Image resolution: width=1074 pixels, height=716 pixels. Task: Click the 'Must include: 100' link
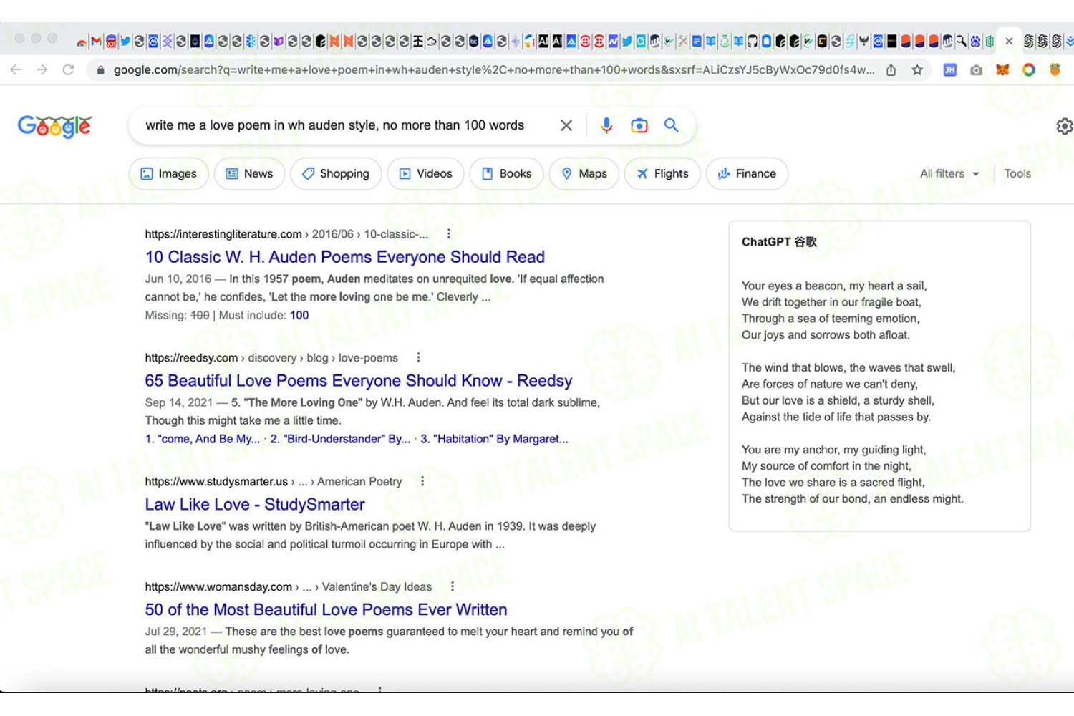(299, 315)
